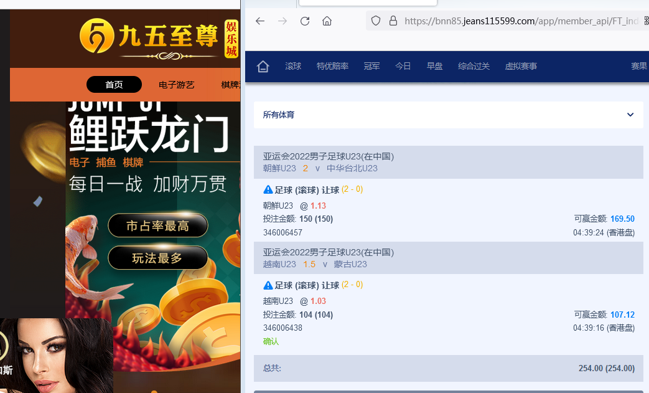Viewport: 649px width, 393px height.
Task: Click warning icon beside the 朝鲜U23 bet
Action: click(x=268, y=189)
